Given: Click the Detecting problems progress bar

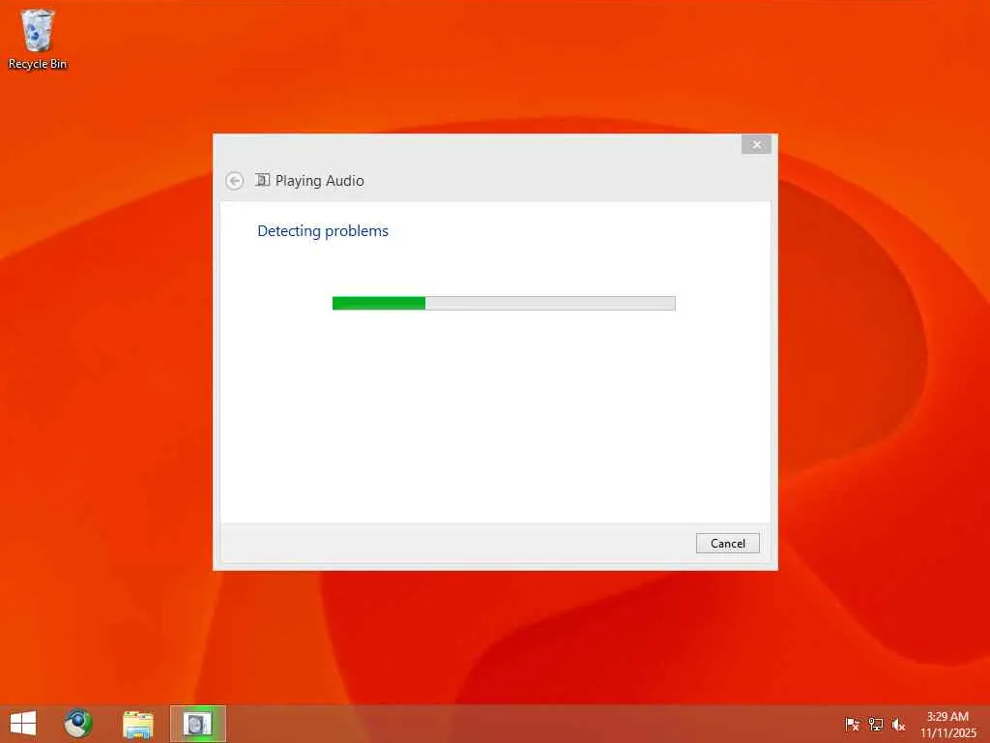Looking at the screenshot, I should pos(504,303).
